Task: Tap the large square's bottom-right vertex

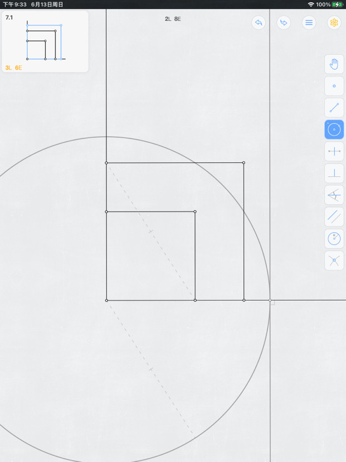Action: click(x=244, y=300)
